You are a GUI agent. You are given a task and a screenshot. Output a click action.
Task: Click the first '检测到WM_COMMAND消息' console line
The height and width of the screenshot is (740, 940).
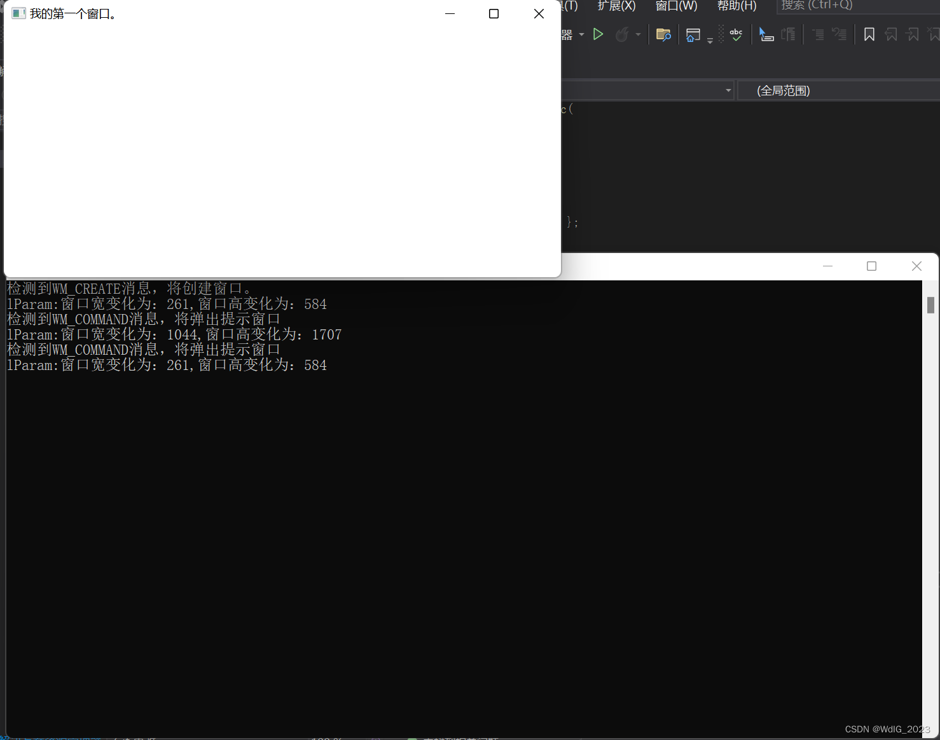[144, 319]
